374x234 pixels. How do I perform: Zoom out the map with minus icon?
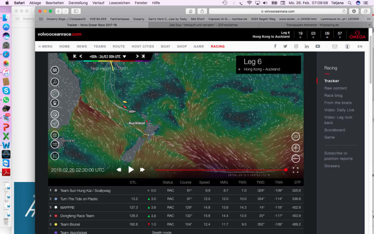(x=296, y=159)
